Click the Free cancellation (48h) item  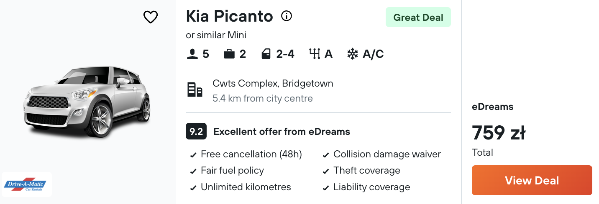tap(246, 154)
